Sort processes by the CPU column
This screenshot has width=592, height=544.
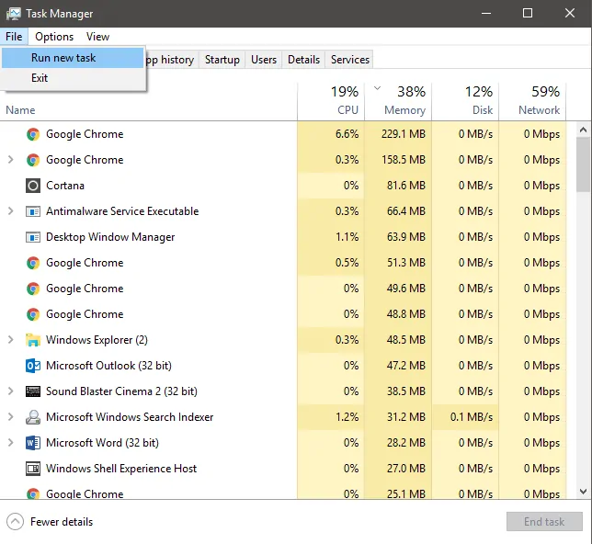(x=331, y=101)
